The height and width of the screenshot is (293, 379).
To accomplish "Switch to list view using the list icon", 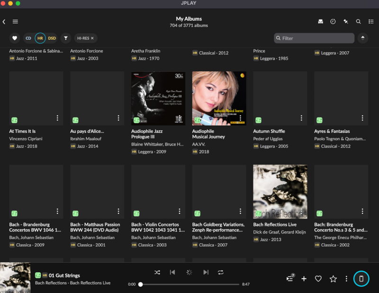I will [x=372, y=22].
